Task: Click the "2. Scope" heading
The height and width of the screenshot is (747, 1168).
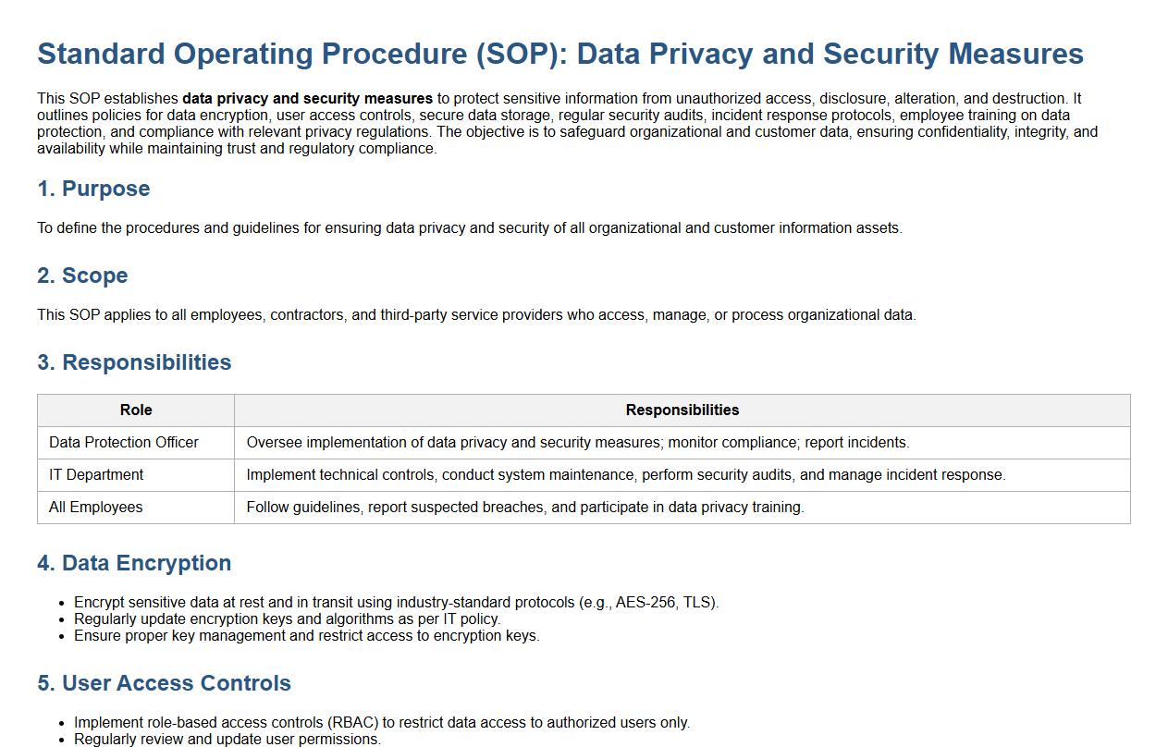Action: point(82,276)
